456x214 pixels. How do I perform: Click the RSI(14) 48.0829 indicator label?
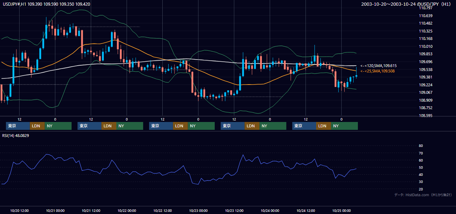pos(16,136)
